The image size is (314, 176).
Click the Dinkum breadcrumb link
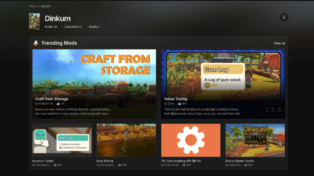point(46,6)
